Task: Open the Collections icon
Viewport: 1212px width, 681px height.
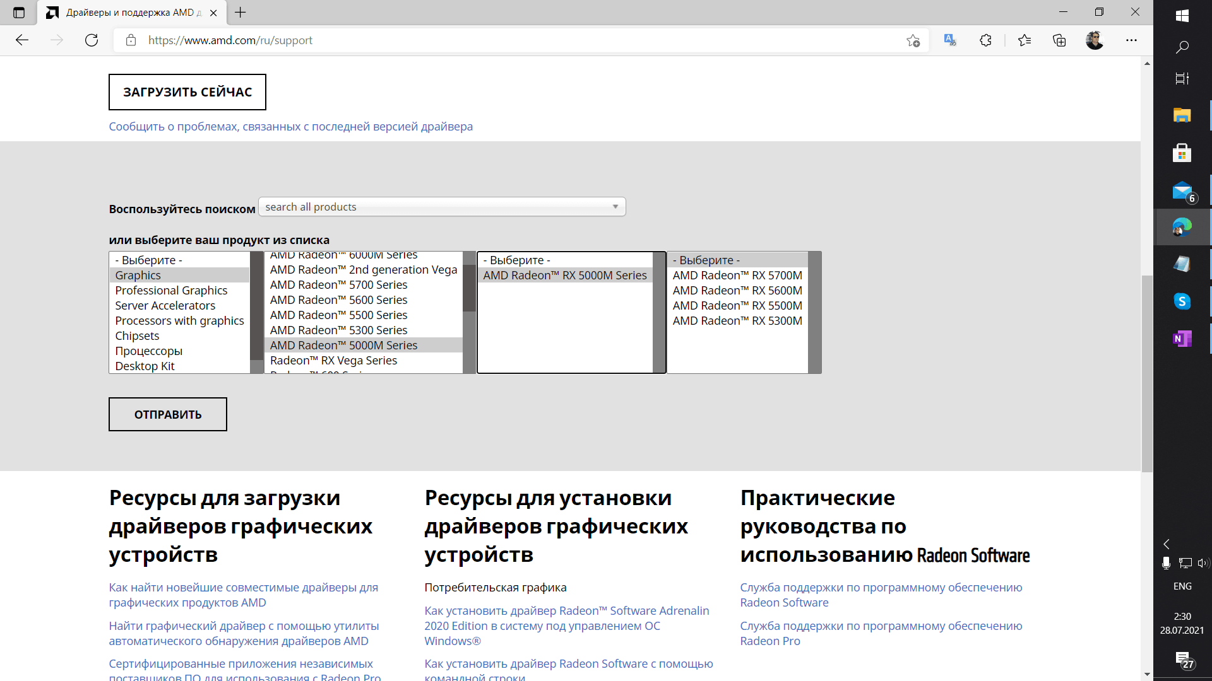Action: coord(1059,40)
